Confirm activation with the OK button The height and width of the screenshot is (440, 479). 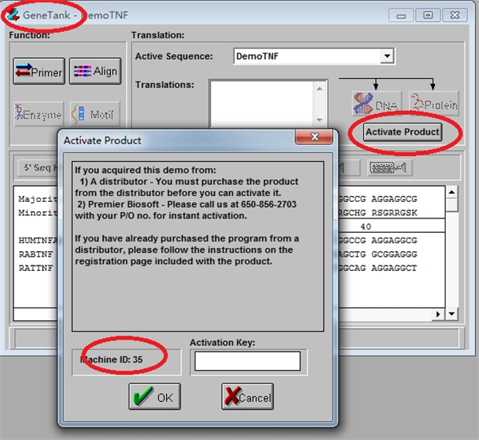click(x=155, y=396)
